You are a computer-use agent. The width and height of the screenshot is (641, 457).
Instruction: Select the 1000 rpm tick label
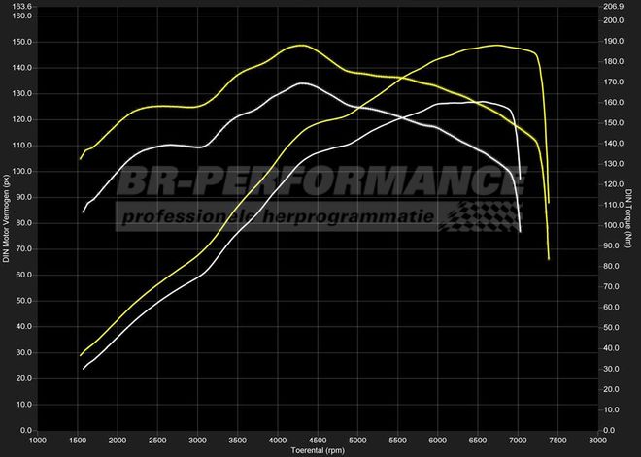point(37,440)
